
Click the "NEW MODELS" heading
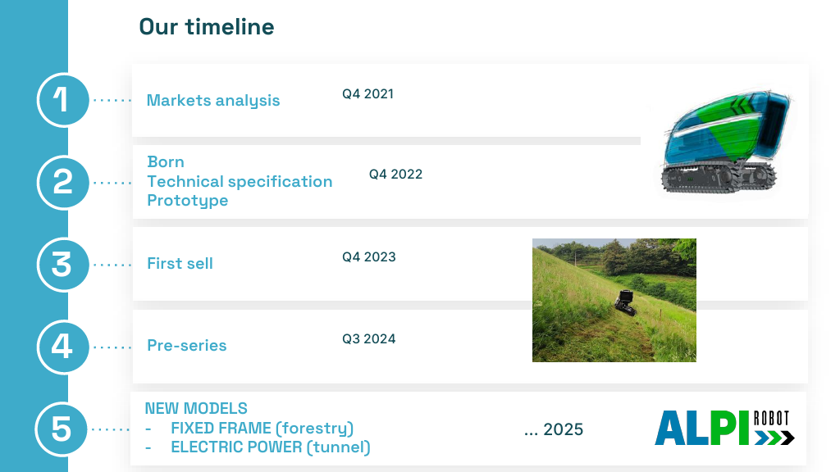196,408
